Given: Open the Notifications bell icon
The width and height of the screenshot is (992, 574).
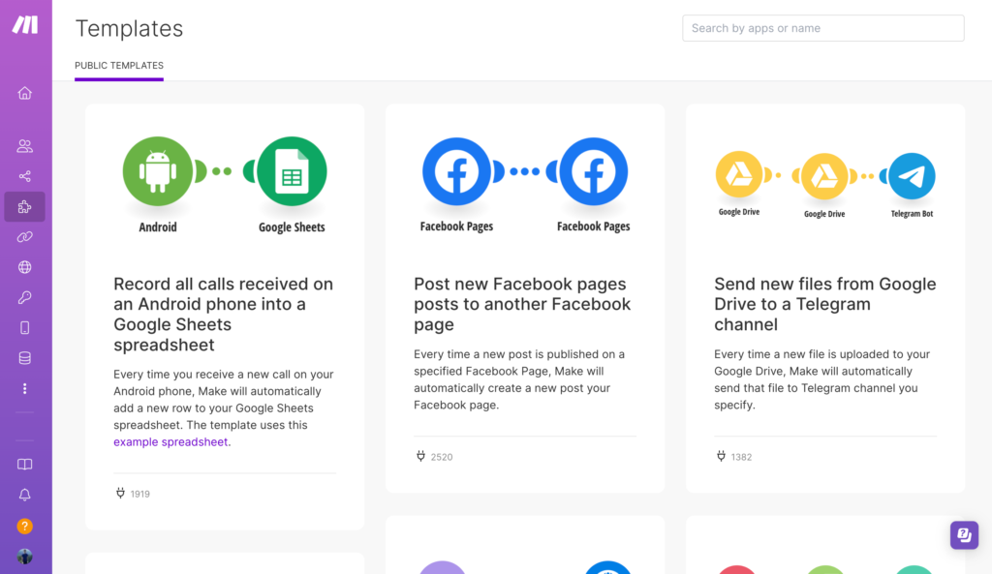Looking at the screenshot, I should click(24, 495).
